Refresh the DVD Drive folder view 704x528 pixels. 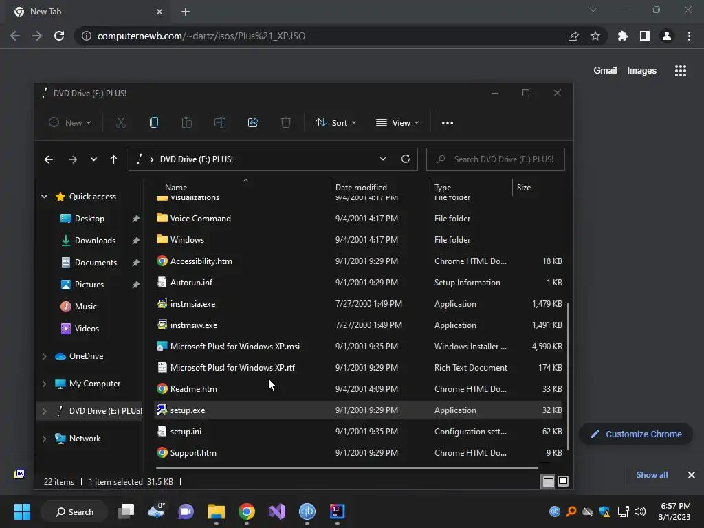(x=406, y=159)
